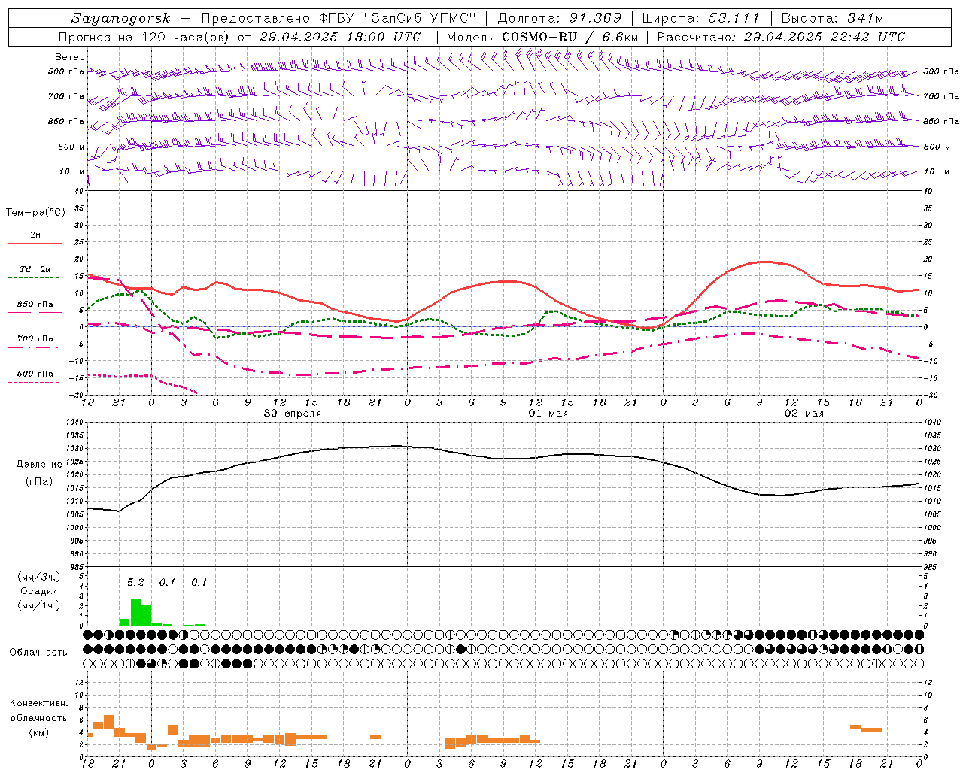The width and height of the screenshot is (963, 770).
Task: Click the Конвективн. convective cloud label
Action: pos(38,703)
